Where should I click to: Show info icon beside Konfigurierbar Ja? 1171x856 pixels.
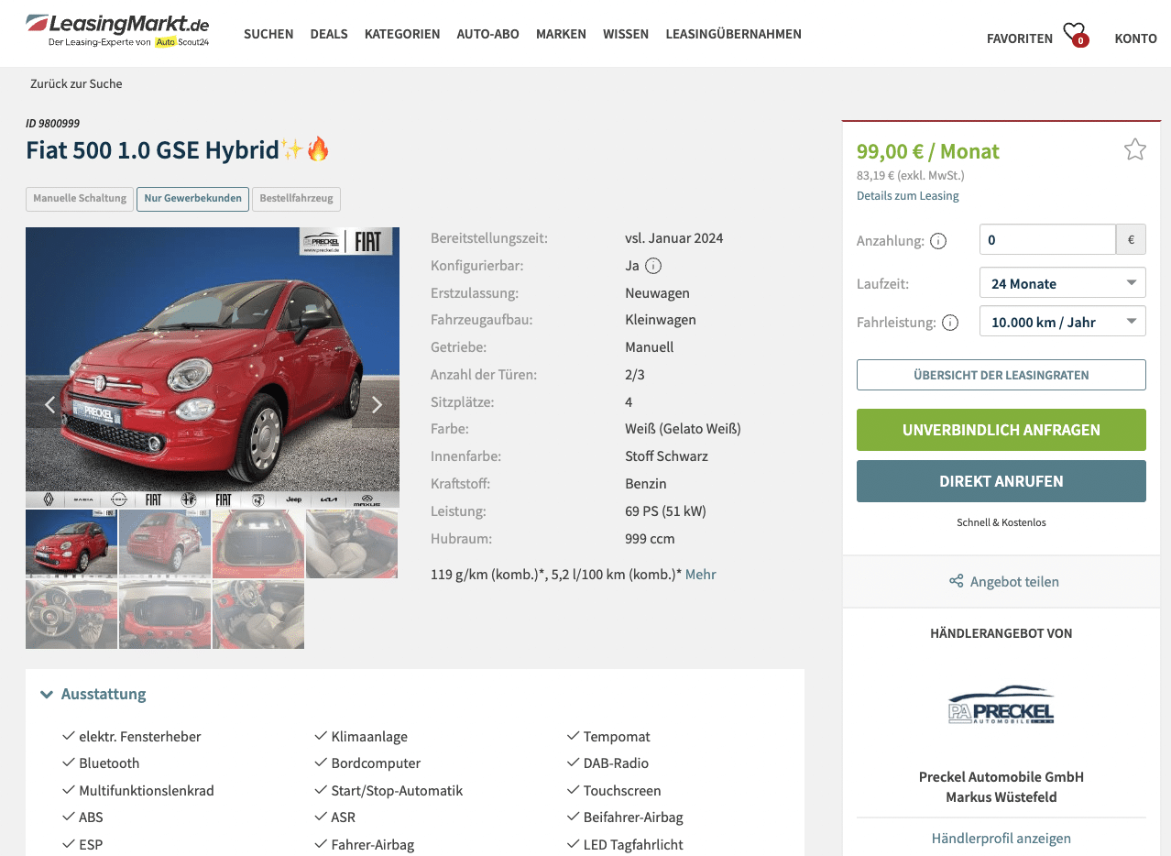point(653,266)
